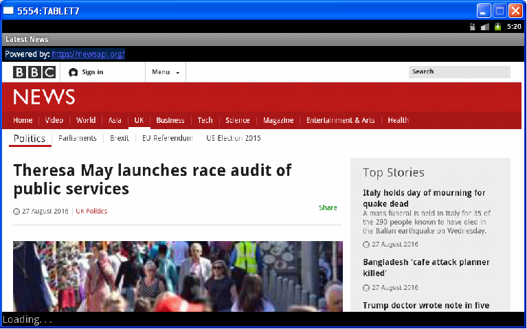Screen dimensions: 527x329
Task: Open the EU Referendum subsection
Action: [167, 138]
